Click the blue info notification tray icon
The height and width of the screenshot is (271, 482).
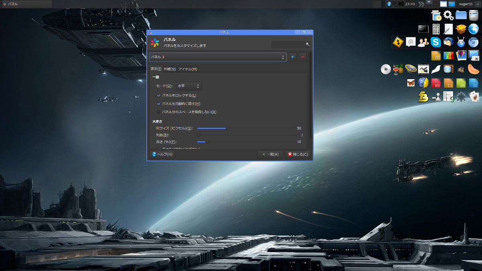point(389,4)
